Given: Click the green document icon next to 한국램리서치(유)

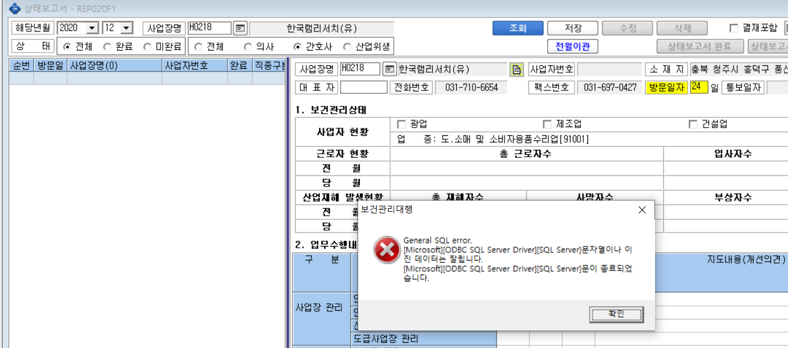Looking at the screenshot, I should pyautogui.click(x=516, y=69).
